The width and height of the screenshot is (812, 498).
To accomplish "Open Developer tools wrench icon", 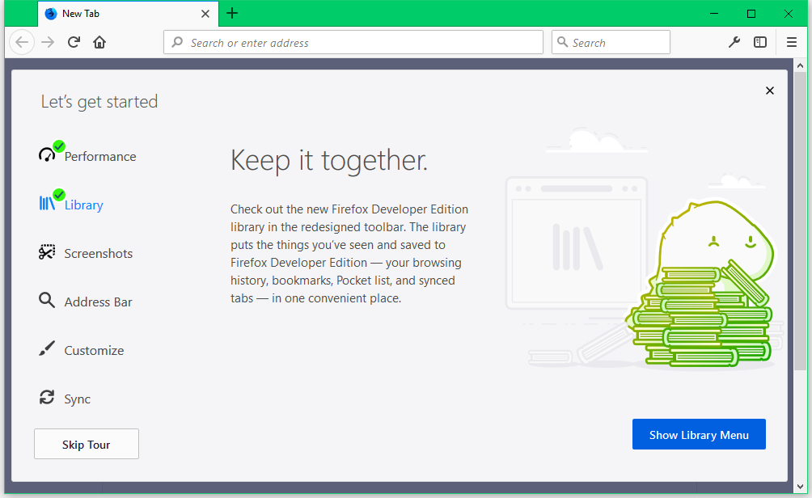I will pyautogui.click(x=734, y=42).
